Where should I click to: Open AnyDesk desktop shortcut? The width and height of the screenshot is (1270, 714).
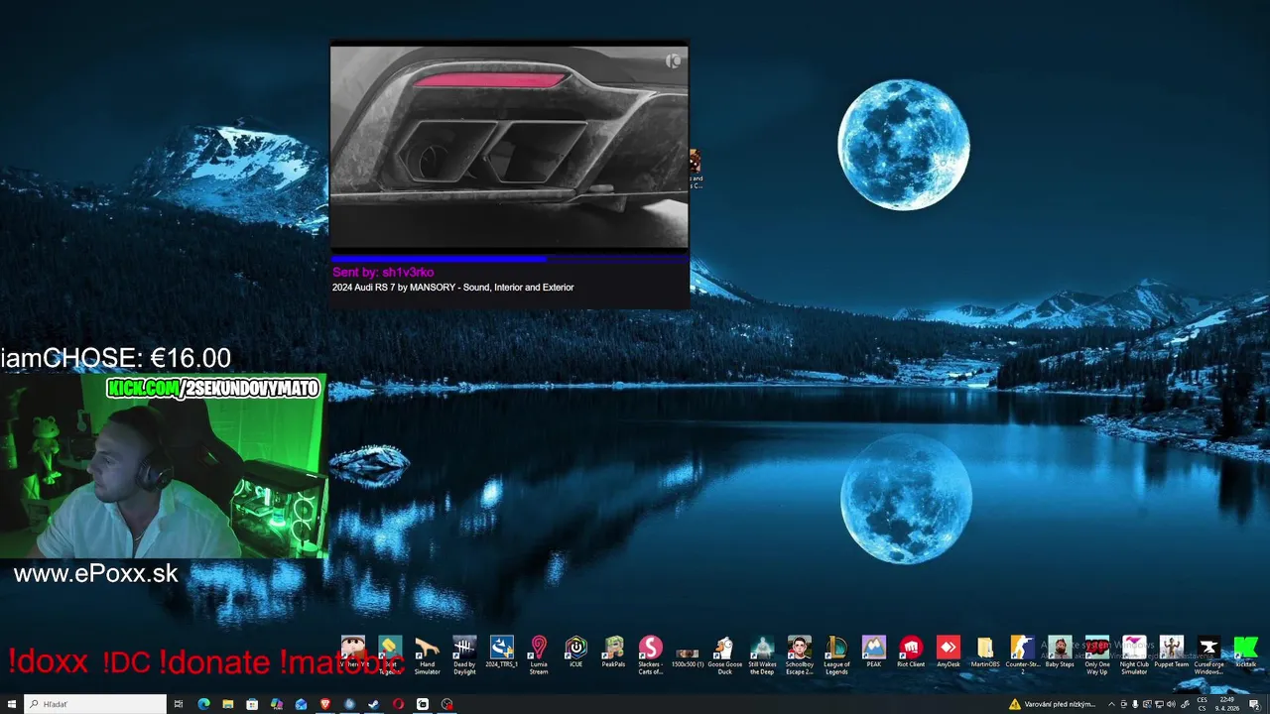pyautogui.click(x=948, y=653)
